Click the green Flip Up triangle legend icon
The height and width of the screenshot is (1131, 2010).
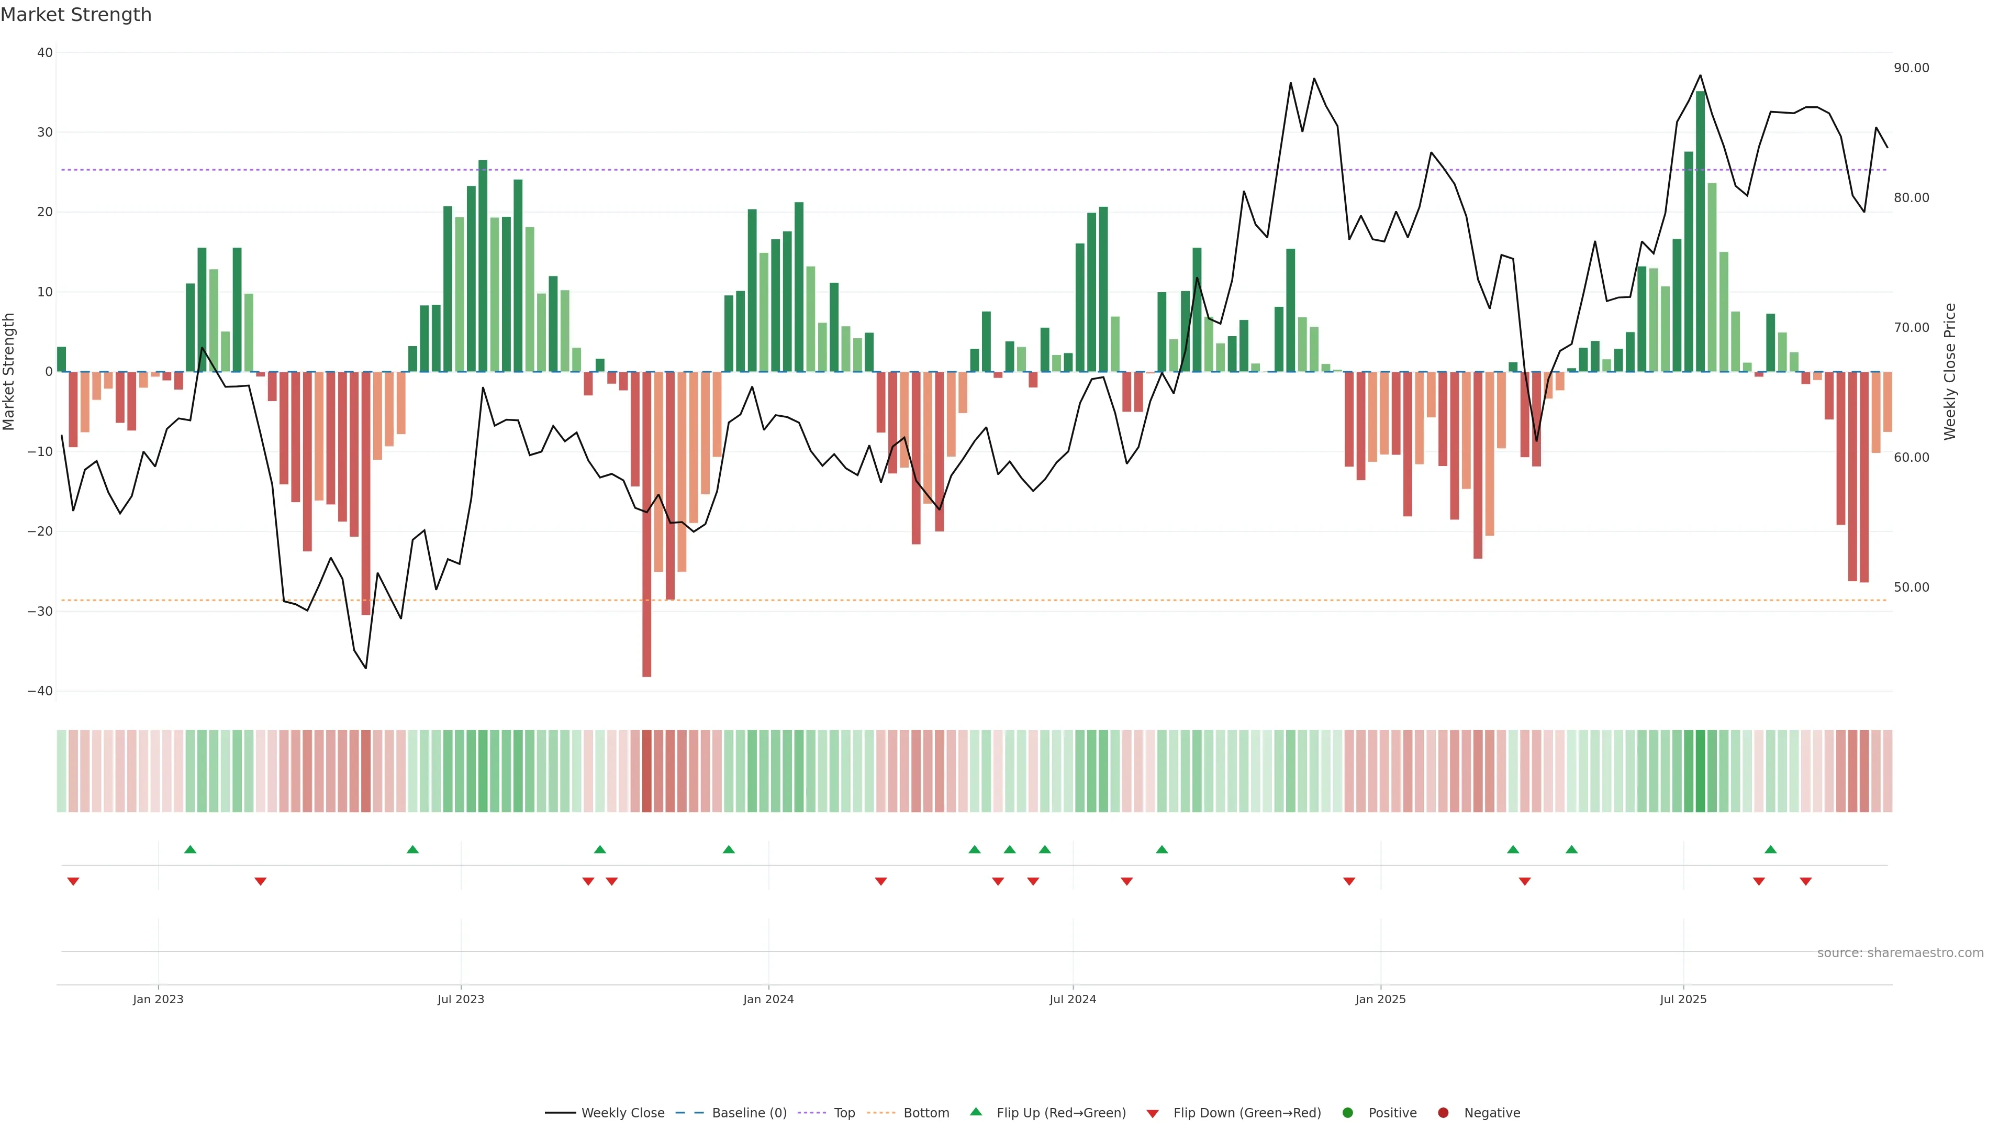(x=975, y=1112)
